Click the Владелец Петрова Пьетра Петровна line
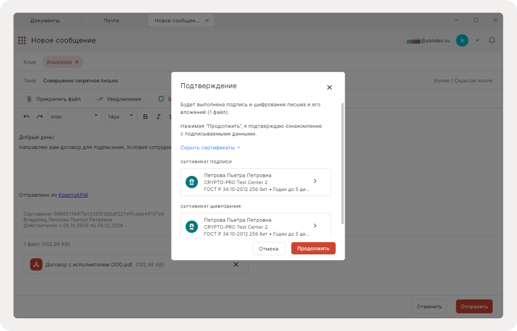The width and height of the screenshot is (517, 331). [x=68, y=220]
